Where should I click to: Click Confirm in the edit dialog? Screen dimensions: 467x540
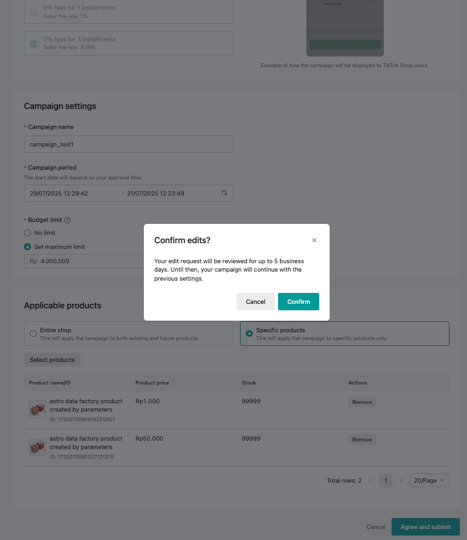[299, 302]
